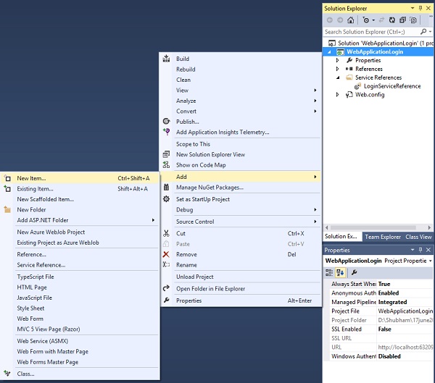Click the search magnifier icon in Solution Explorer

(x=423, y=32)
